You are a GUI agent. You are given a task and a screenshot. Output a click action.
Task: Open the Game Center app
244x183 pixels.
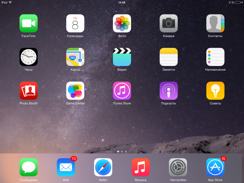(x=75, y=91)
